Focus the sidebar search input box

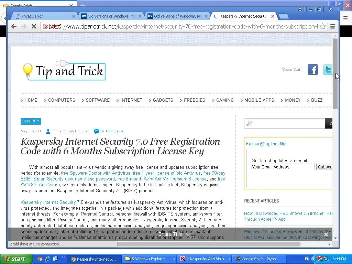[284, 123]
